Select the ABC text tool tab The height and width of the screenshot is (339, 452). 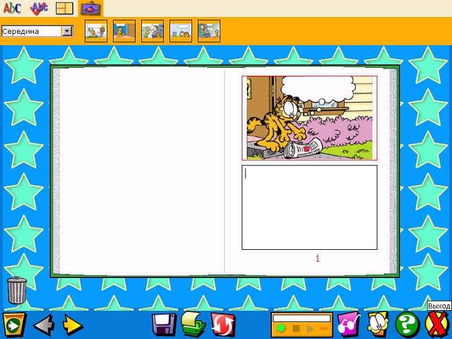coord(12,8)
